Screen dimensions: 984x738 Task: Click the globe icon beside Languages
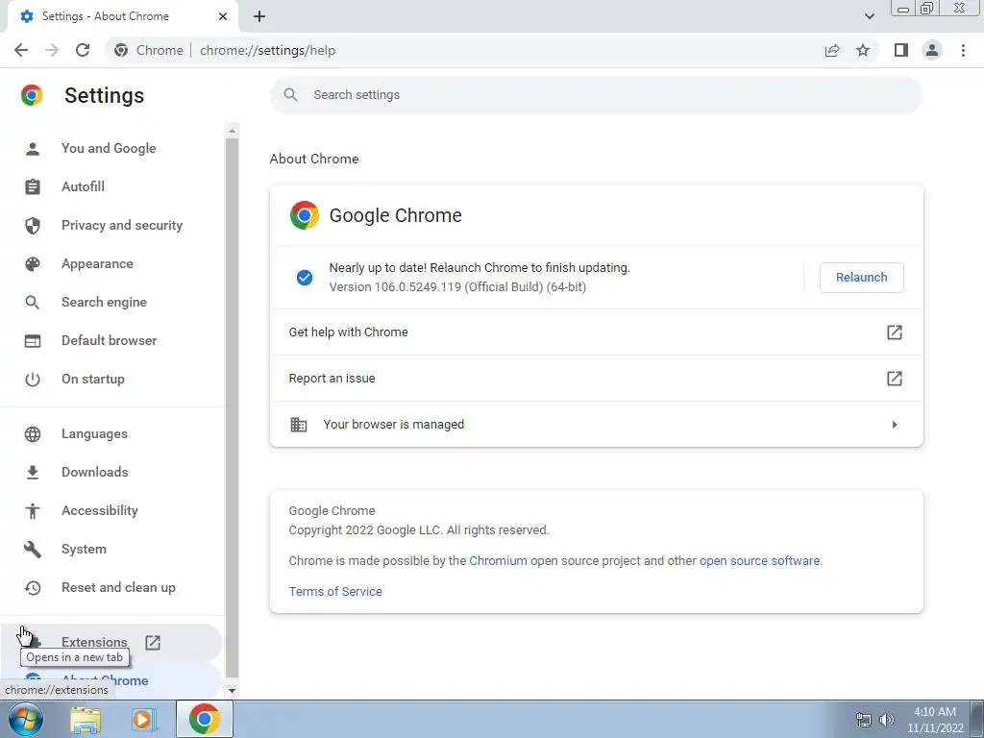tap(33, 433)
